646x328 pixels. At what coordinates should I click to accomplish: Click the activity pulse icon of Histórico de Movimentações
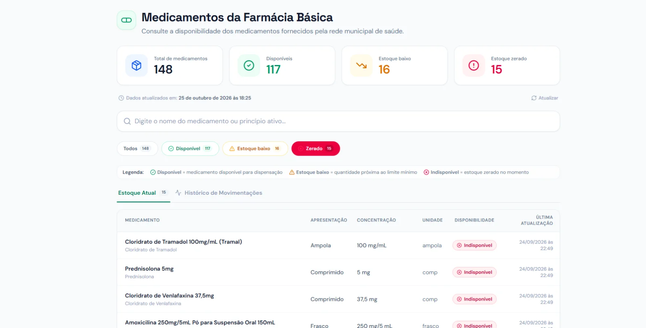(178, 193)
